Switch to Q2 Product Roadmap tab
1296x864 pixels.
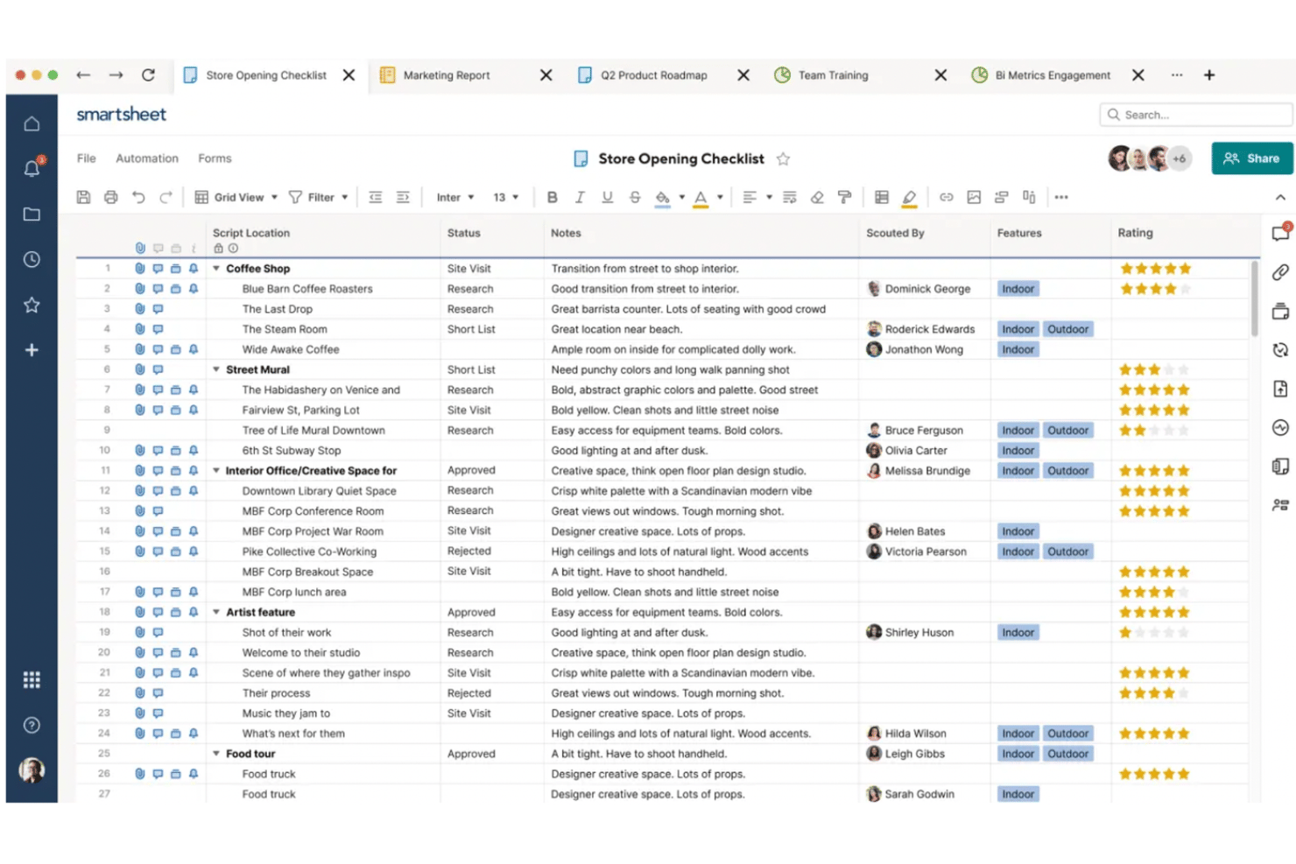(653, 75)
